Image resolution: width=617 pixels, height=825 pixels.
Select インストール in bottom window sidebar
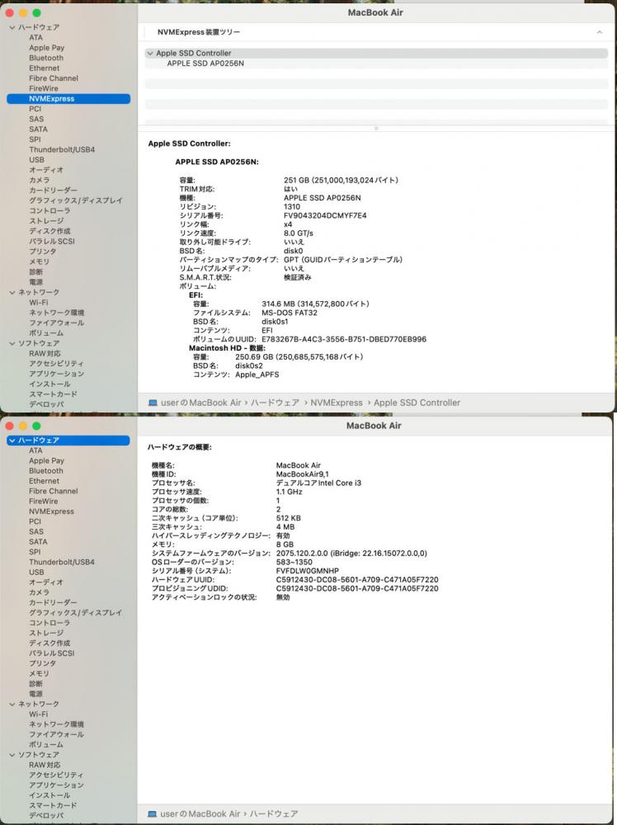click(x=49, y=795)
